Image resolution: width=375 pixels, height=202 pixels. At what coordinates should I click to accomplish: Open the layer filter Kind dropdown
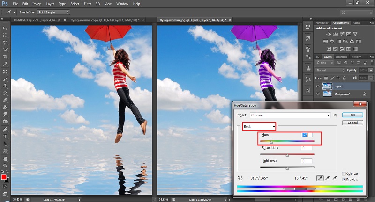click(x=324, y=63)
